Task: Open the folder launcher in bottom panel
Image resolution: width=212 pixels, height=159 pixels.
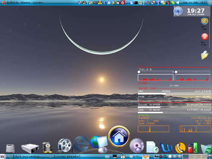Action: click(107, 156)
